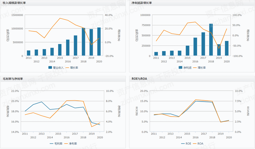Click the 2019 dip of net margin line
This screenshot has height=149, width=255.
click(x=91, y=127)
